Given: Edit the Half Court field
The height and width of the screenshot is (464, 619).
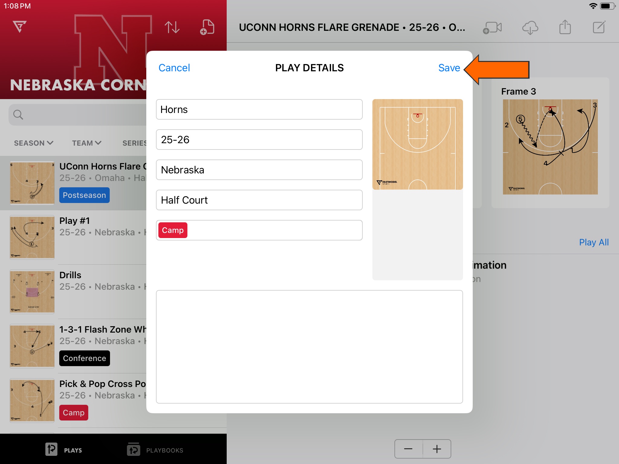Looking at the screenshot, I should 259,200.
